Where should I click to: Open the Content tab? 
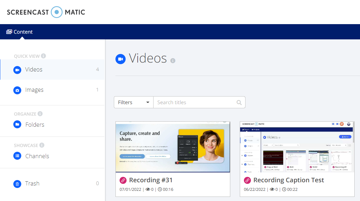(x=20, y=32)
